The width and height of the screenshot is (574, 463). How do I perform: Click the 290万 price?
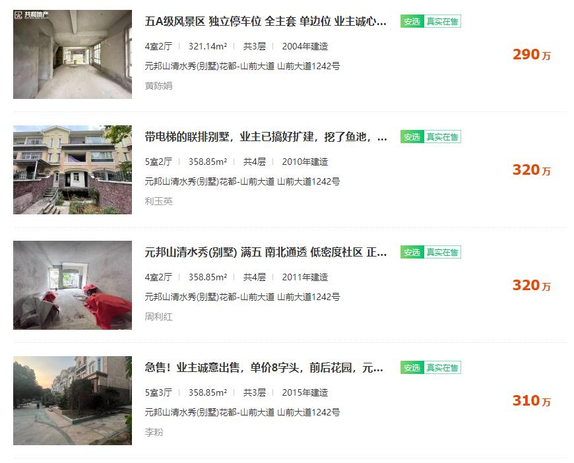[x=532, y=55]
